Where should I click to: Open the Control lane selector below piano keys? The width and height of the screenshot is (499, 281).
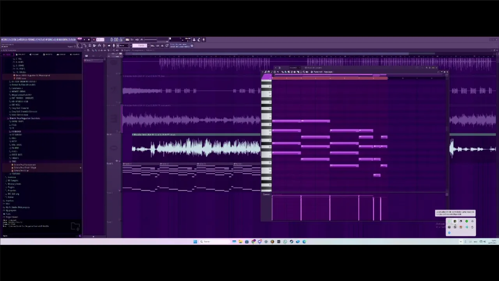(x=266, y=194)
